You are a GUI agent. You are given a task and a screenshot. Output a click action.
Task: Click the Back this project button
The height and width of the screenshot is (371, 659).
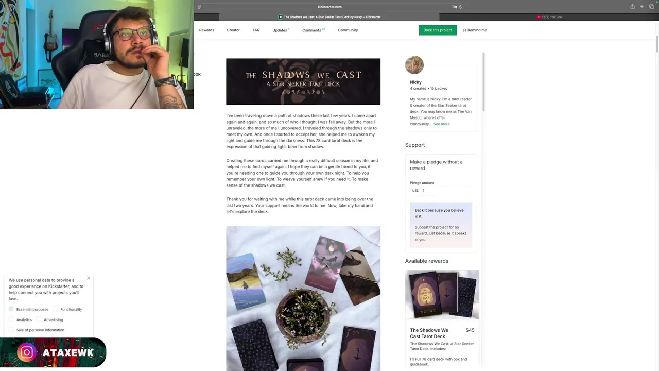[438, 30]
